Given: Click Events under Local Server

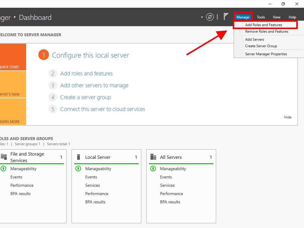Looking at the screenshot, I should coord(91,177).
